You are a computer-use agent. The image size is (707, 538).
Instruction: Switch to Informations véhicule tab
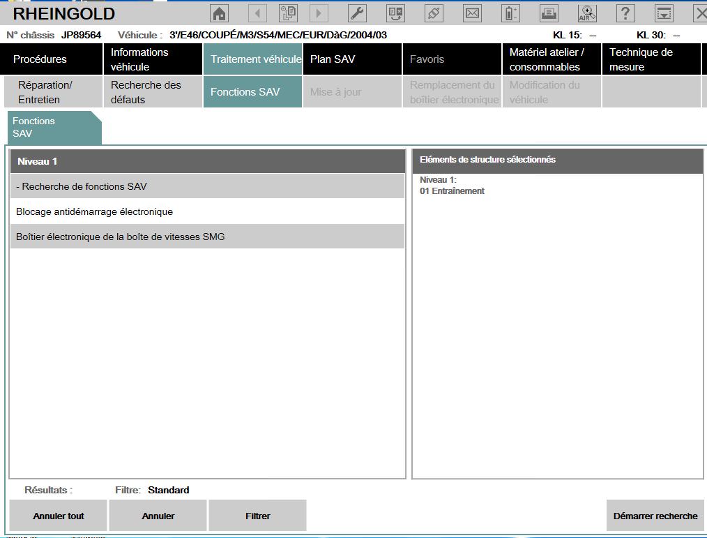153,59
